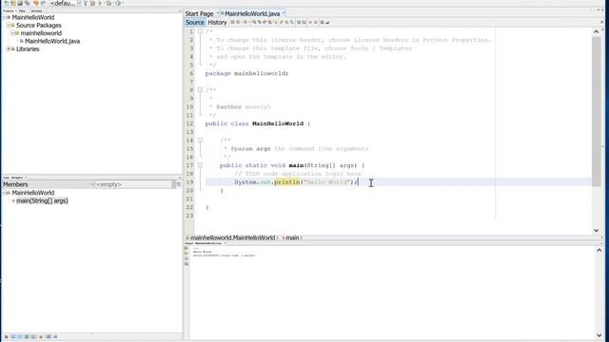The width and height of the screenshot is (609, 342).
Task: Click the Redo toolbar icon
Action: (42, 3)
